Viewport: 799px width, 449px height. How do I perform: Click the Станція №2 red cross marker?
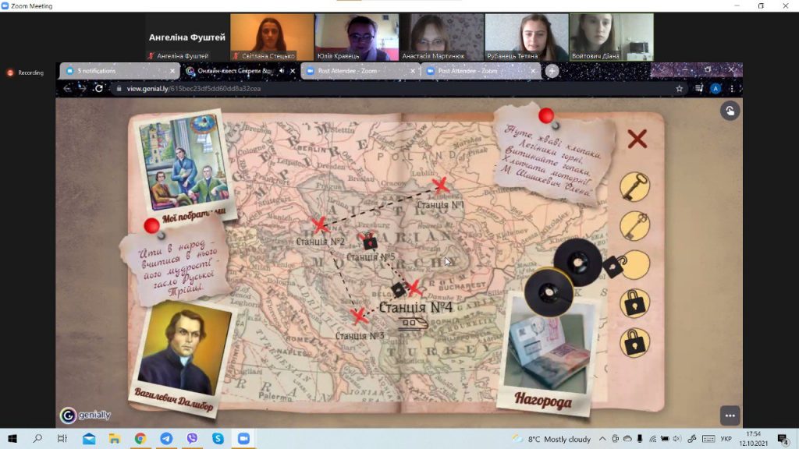pos(319,224)
